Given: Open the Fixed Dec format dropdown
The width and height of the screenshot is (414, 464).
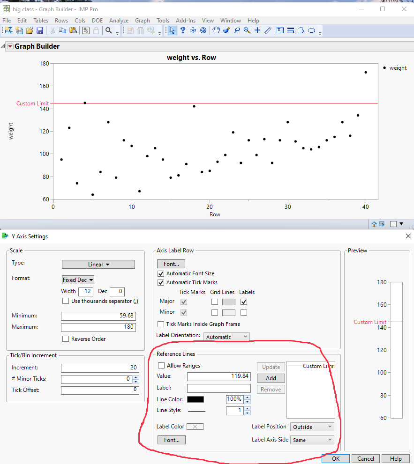Looking at the screenshot, I should click(78, 280).
